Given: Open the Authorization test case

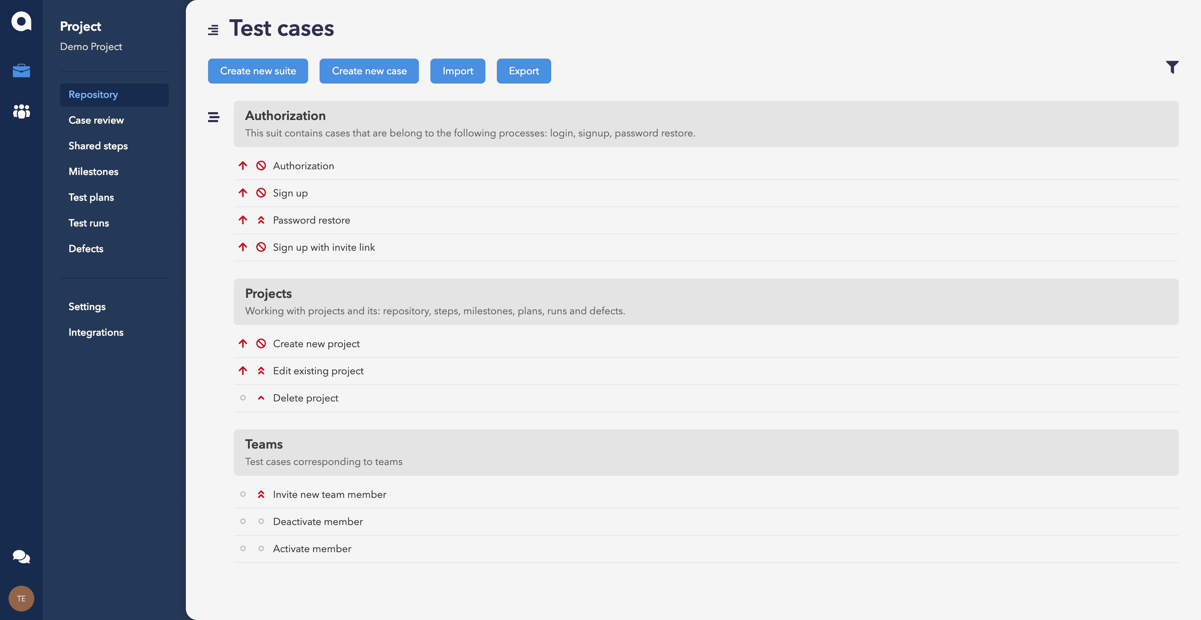Looking at the screenshot, I should pyautogui.click(x=303, y=166).
